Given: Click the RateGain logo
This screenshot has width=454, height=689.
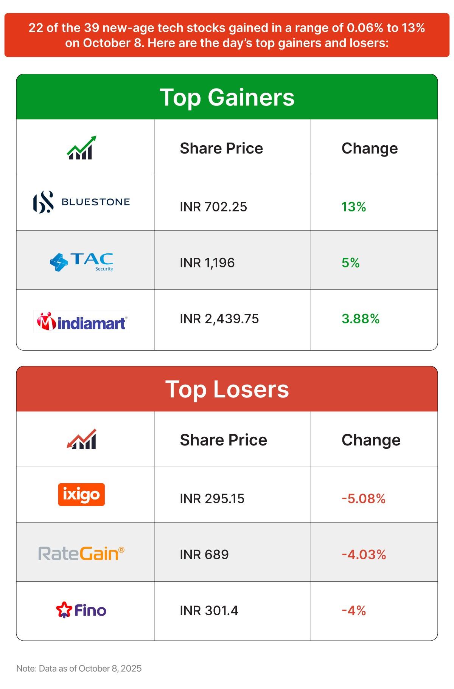Looking at the screenshot, I should (81, 554).
